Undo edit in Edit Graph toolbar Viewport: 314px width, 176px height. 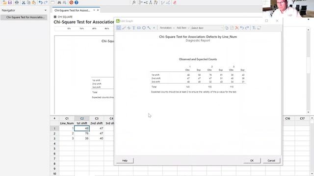pos(242,28)
